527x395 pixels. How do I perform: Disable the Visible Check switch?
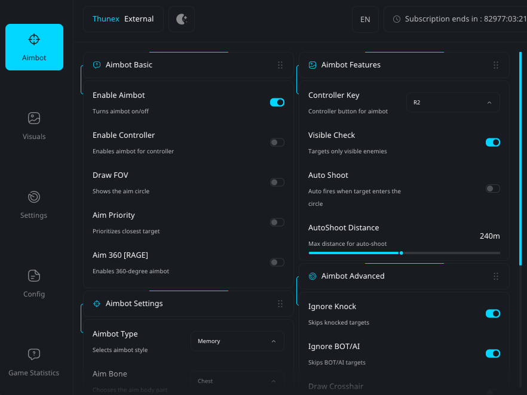(x=492, y=143)
